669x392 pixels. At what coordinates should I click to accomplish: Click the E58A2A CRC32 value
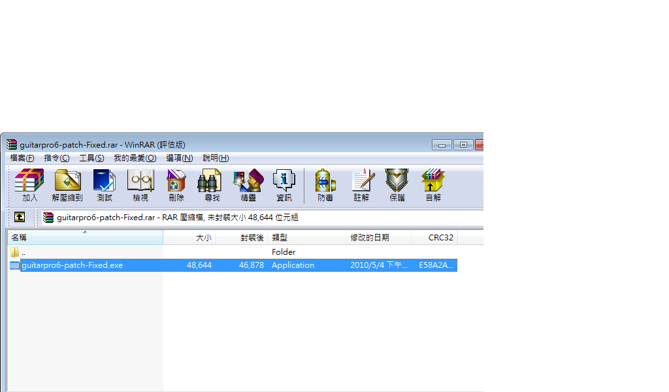pos(436,265)
